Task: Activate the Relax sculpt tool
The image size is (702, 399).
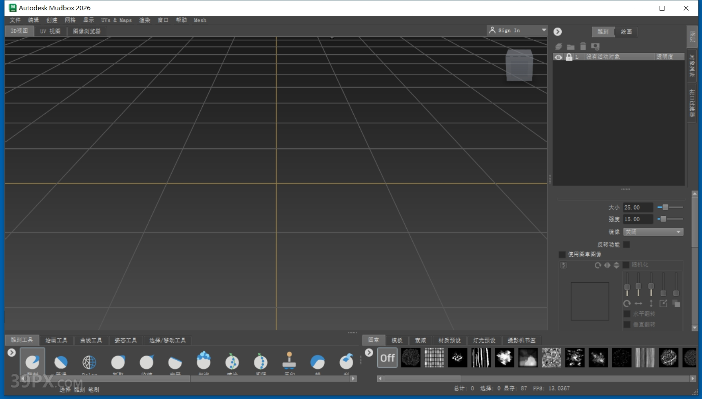Action: [89, 362]
